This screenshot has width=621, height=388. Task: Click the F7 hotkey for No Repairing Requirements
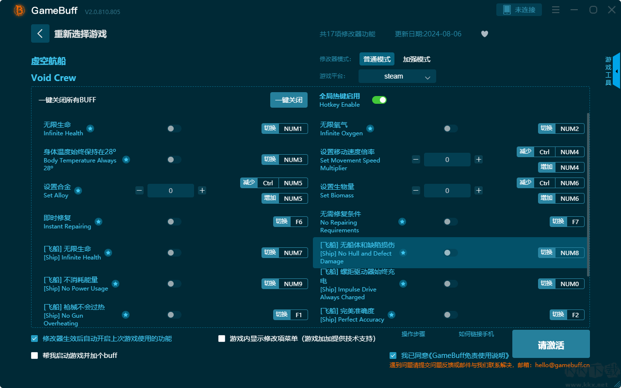click(575, 222)
